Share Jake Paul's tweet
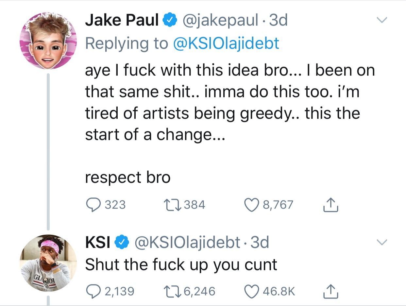 click(x=330, y=205)
